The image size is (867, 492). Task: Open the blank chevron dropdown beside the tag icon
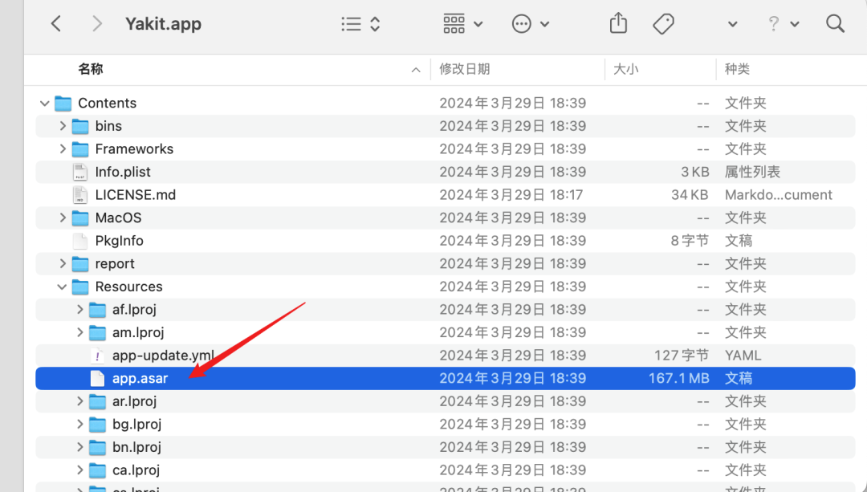(x=733, y=24)
